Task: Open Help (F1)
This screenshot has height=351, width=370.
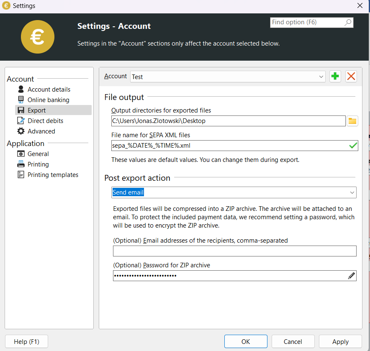Action: pyautogui.click(x=26, y=341)
